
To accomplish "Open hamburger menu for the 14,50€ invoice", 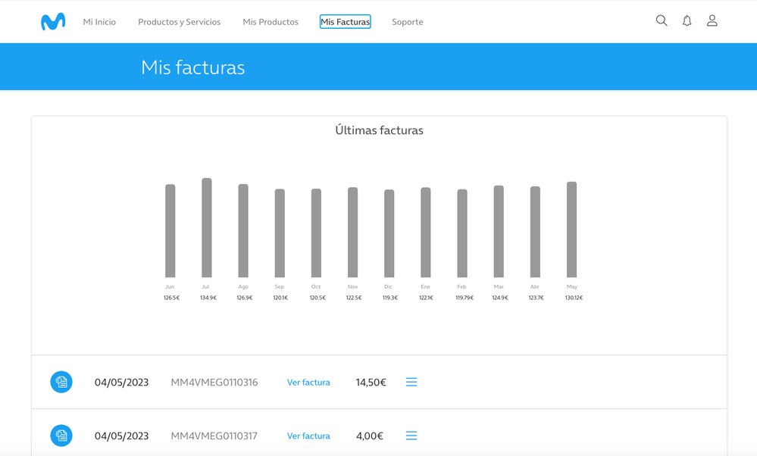I will (411, 383).
